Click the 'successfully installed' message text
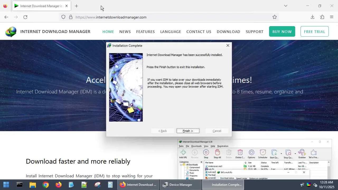The height and width of the screenshot is (190, 338). click(185, 55)
